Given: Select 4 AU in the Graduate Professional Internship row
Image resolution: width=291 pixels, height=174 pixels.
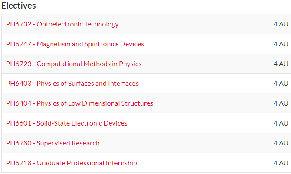Looking at the screenshot, I should click(281, 163).
